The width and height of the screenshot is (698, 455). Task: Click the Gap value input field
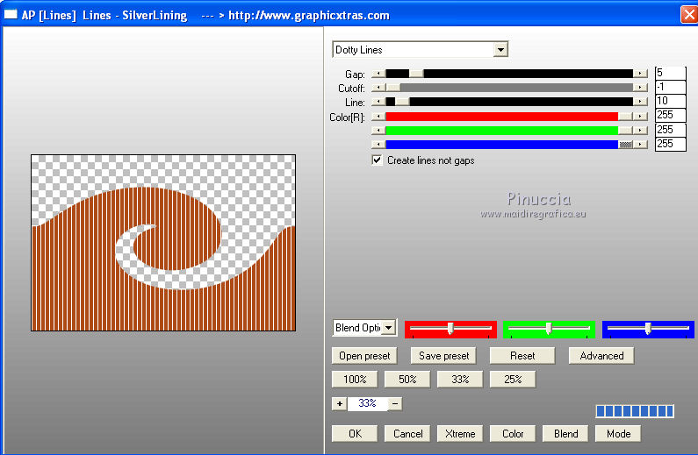pyautogui.click(x=669, y=74)
